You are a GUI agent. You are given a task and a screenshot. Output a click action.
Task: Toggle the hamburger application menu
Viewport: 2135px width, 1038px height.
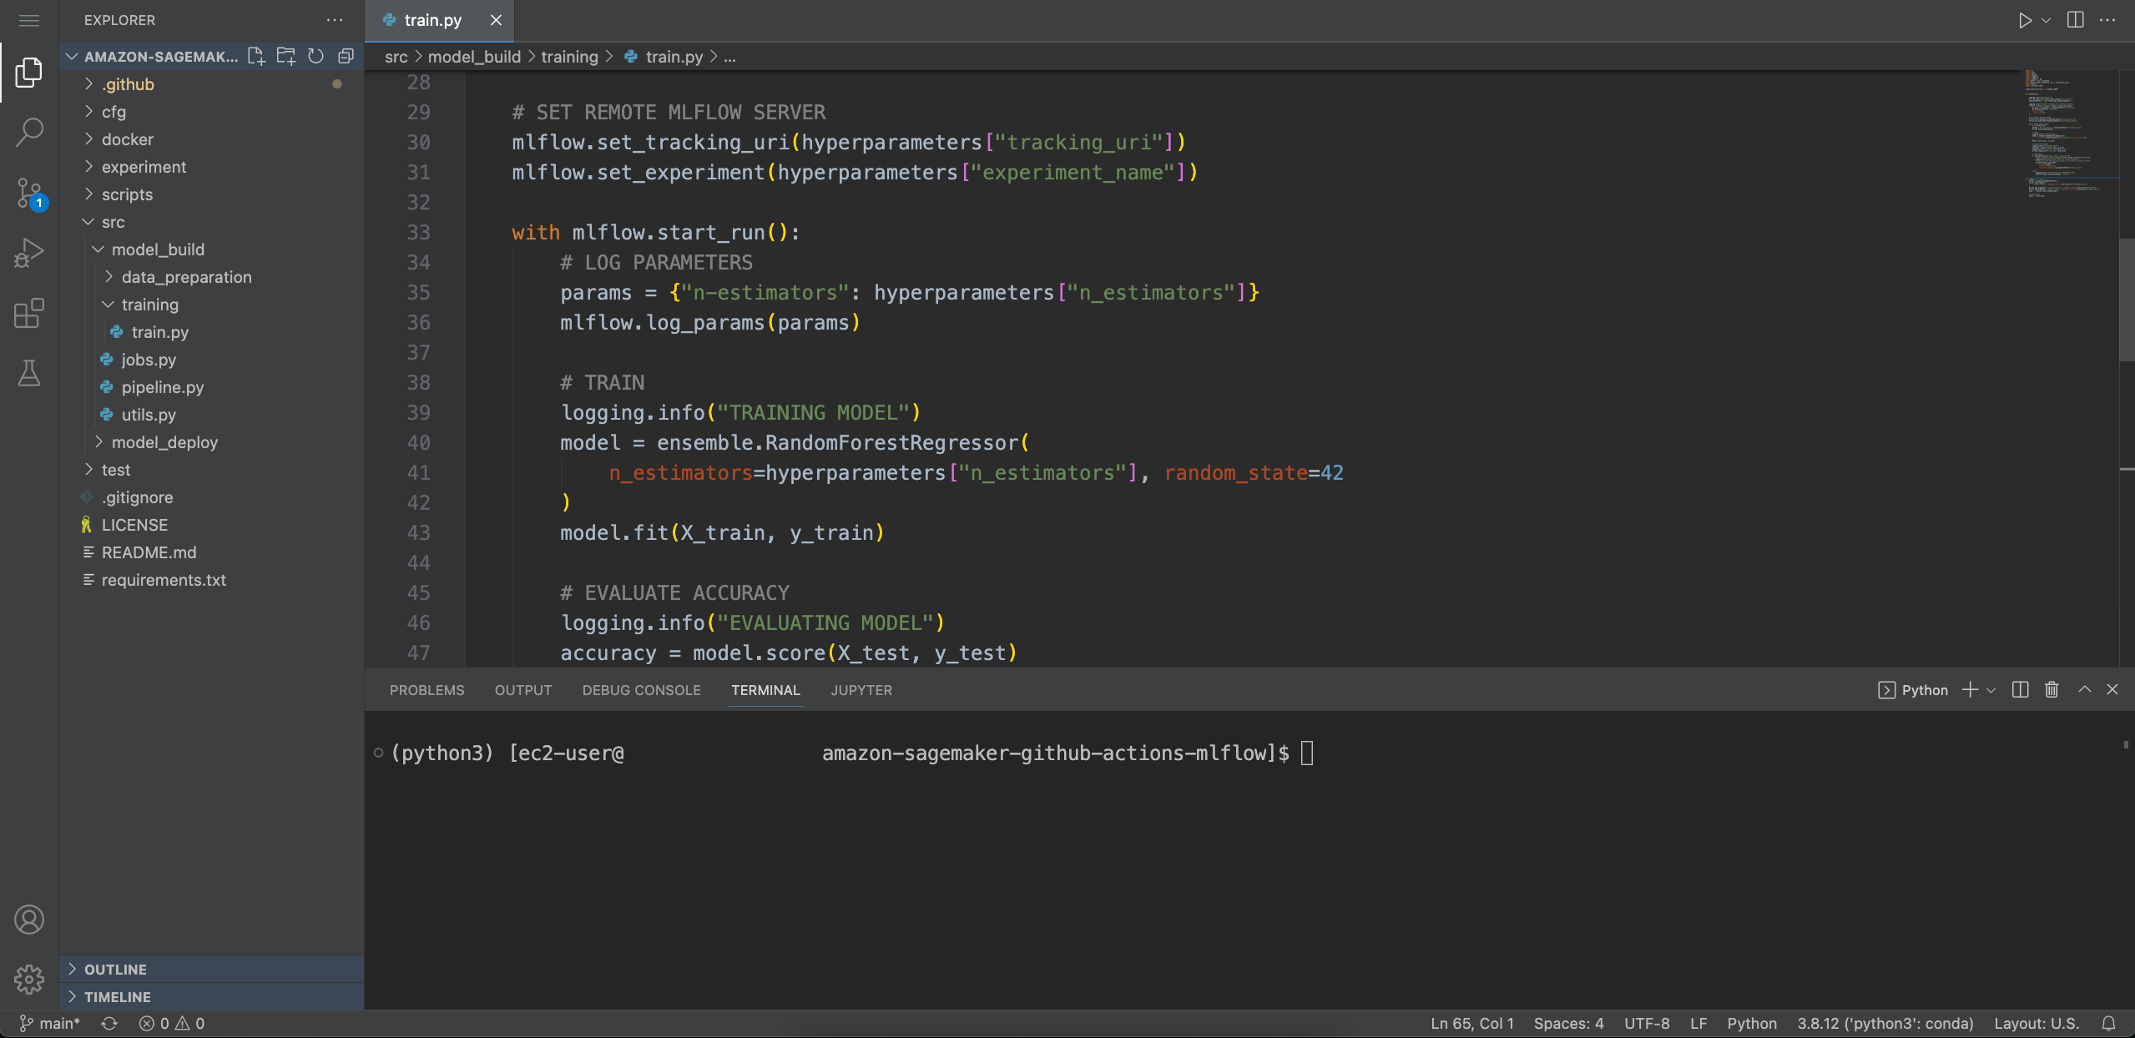[x=29, y=20]
